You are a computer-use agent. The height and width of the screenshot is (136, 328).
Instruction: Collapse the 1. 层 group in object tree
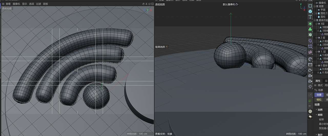point(317,51)
